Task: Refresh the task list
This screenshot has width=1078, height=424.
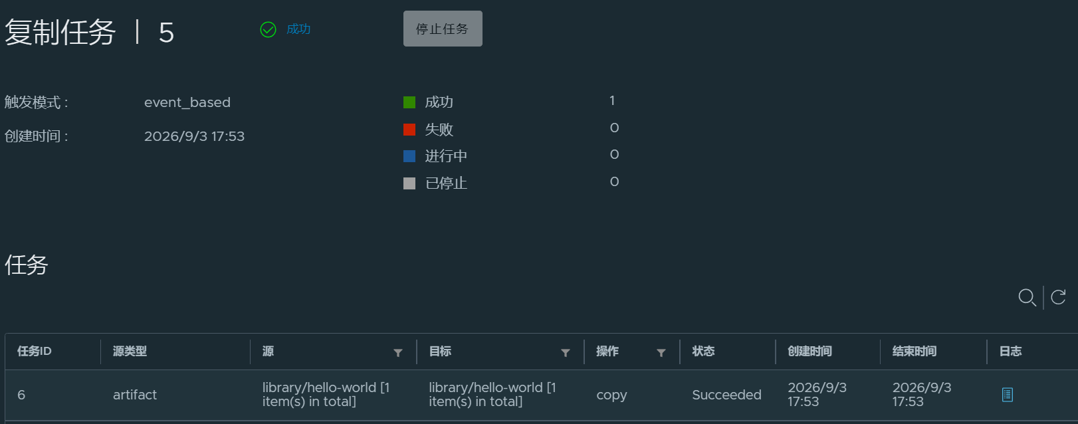Action: (1059, 296)
